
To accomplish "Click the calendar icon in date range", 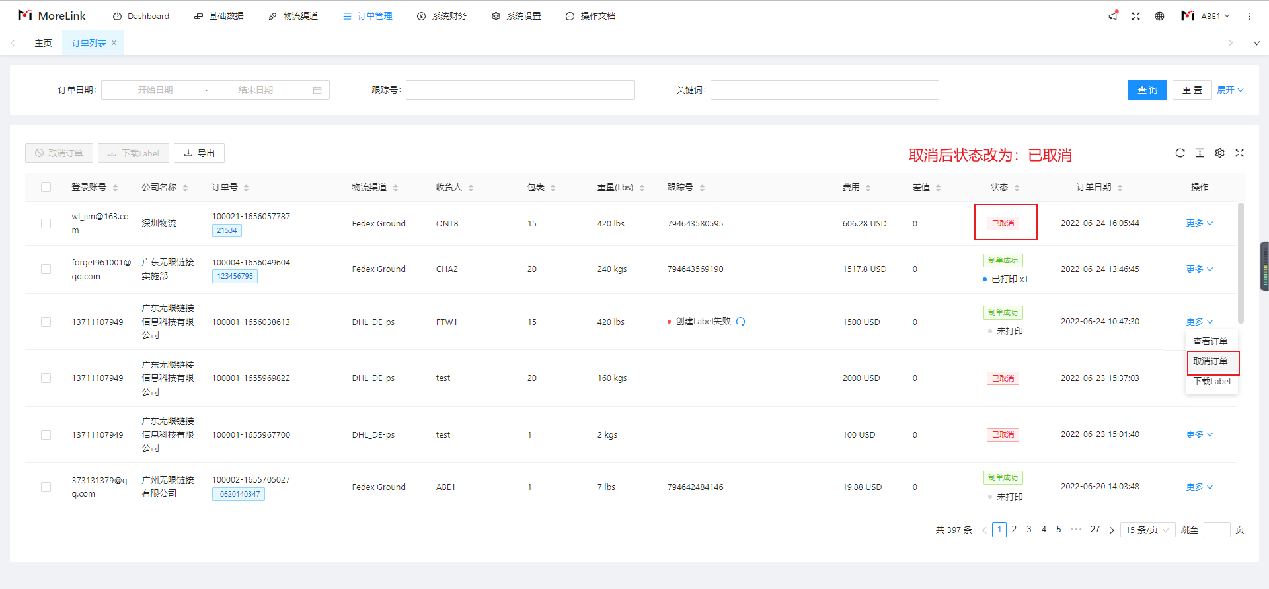I will coord(317,90).
